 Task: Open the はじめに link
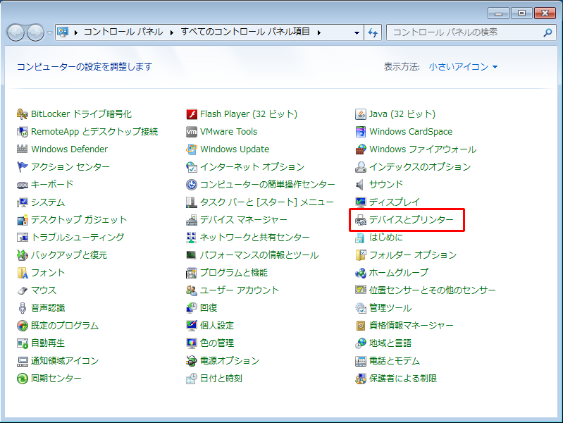[x=386, y=238]
